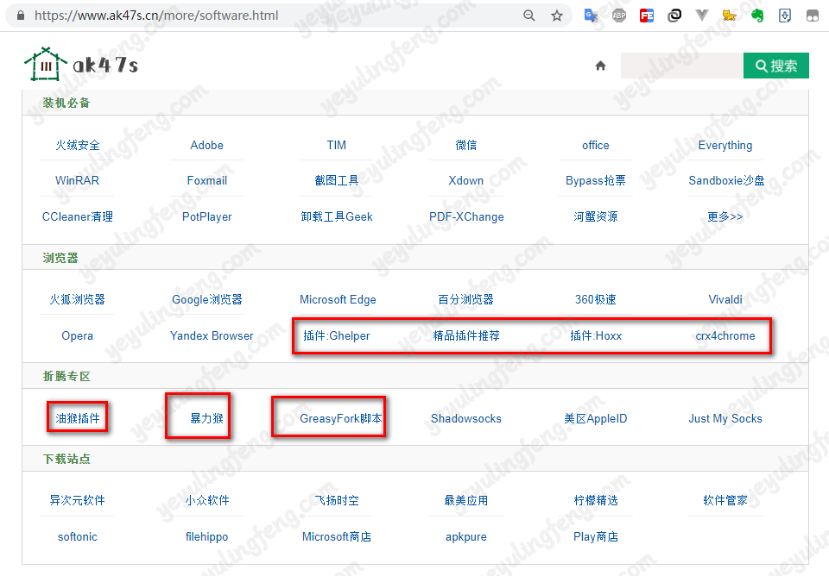This screenshot has height=576, width=829.
Task: Open the 插件:Hoxx link
Action: [x=595, y=335]
